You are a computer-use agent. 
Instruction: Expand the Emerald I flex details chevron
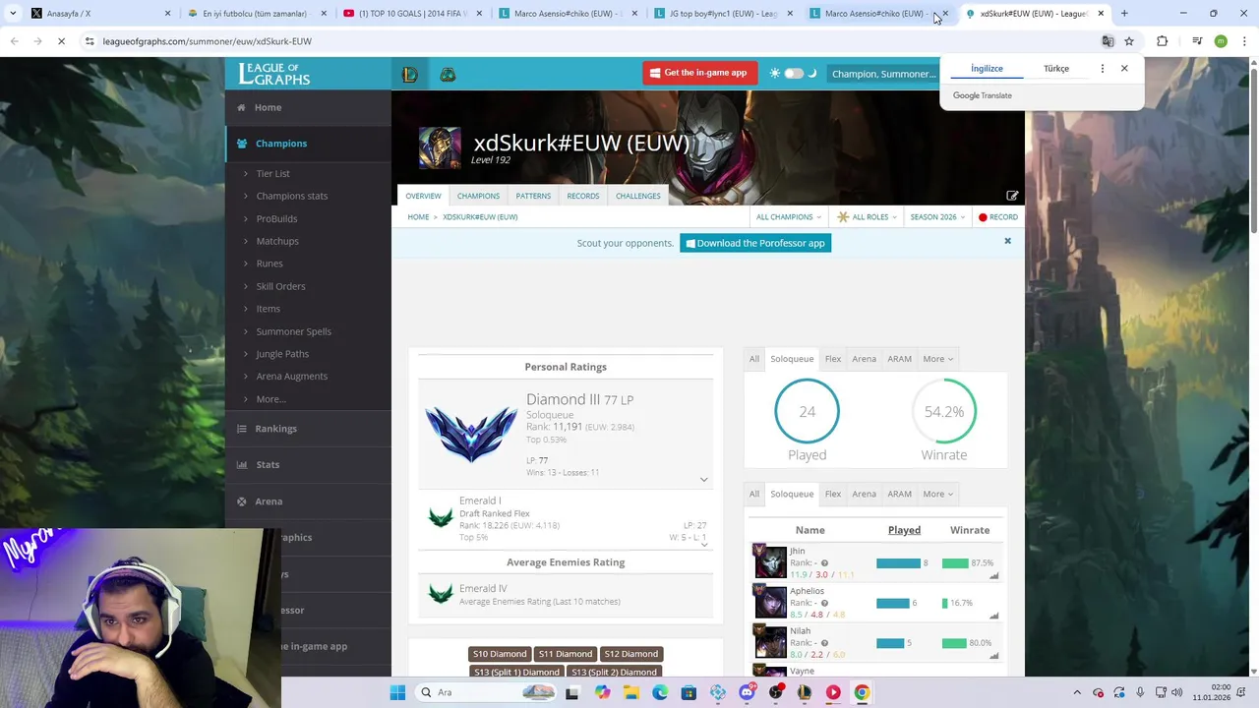pos(704,544)
